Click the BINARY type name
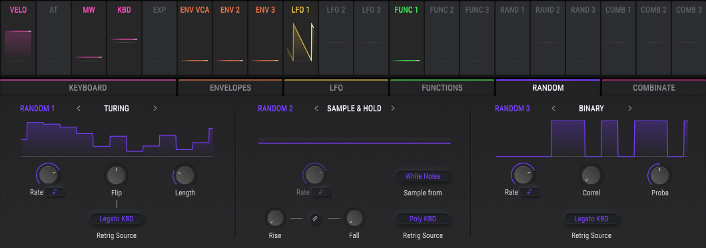Screen dimensions: 706x248 click(591, 108)
